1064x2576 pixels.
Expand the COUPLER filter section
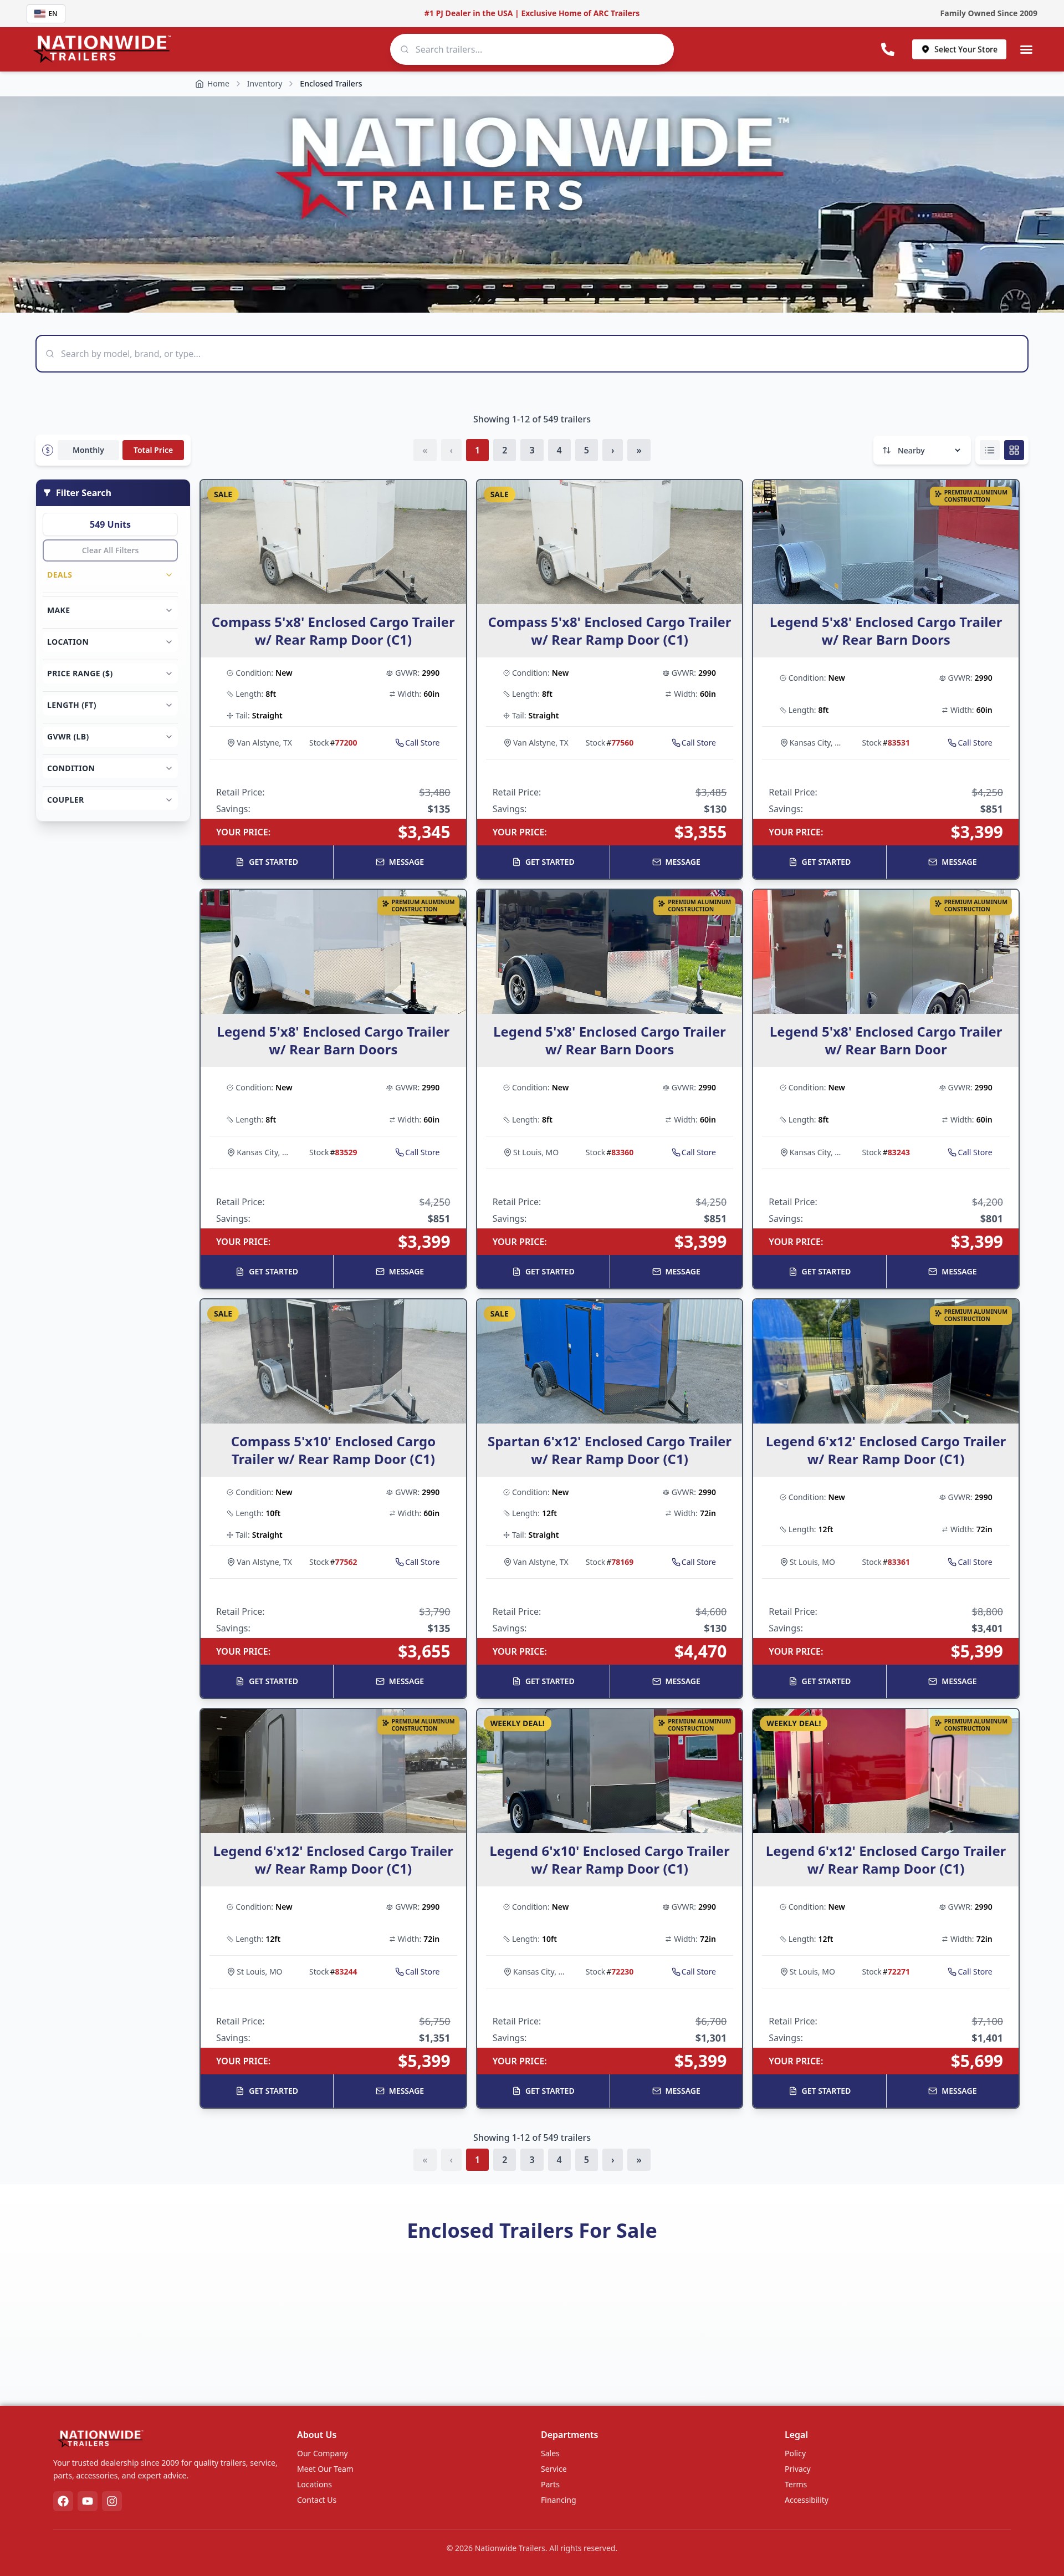tap(110, 800)
